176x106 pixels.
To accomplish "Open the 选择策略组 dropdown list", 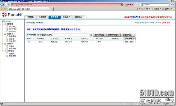I will point(64,35).
